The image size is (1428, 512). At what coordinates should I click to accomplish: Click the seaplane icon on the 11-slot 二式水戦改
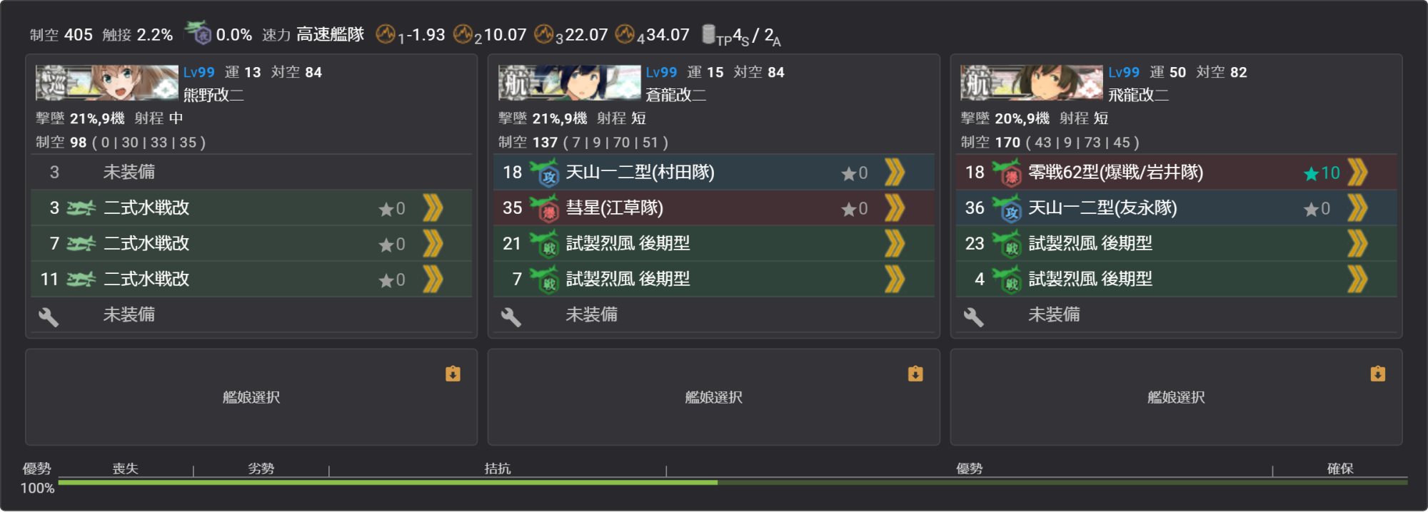81,280
